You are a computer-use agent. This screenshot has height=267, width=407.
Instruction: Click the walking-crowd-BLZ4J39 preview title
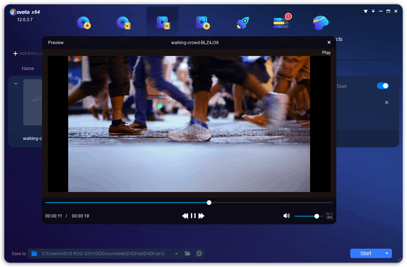195,43
